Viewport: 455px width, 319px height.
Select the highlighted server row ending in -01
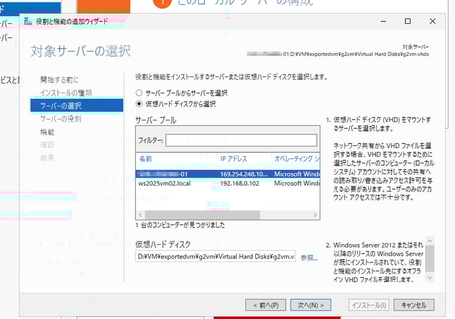pos(227,174)
